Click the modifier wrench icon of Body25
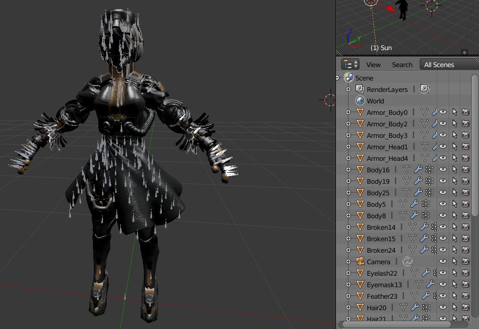Screen dimensions: 479x329 [418, 193]
